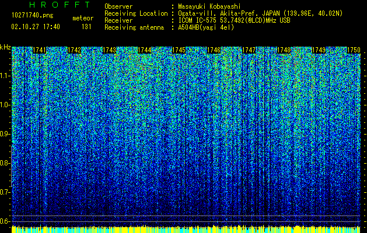
Task: Click the 1745 time marker
Action: 179,50
